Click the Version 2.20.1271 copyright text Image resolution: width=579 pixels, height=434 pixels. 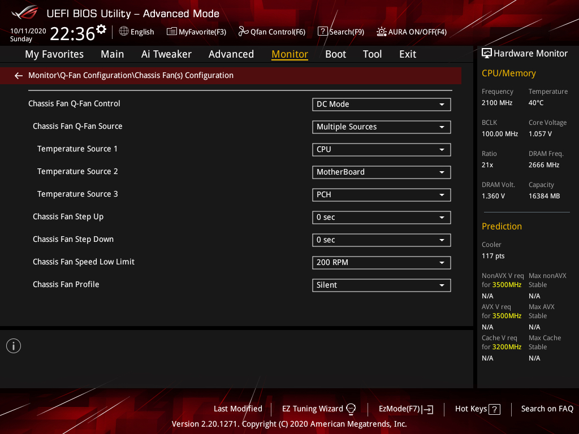[x=289, y=424]
